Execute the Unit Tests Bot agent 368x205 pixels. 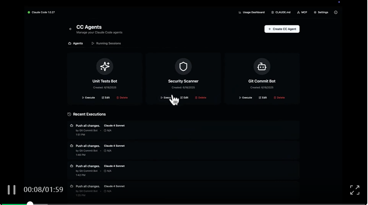click(x=89, y=98)
